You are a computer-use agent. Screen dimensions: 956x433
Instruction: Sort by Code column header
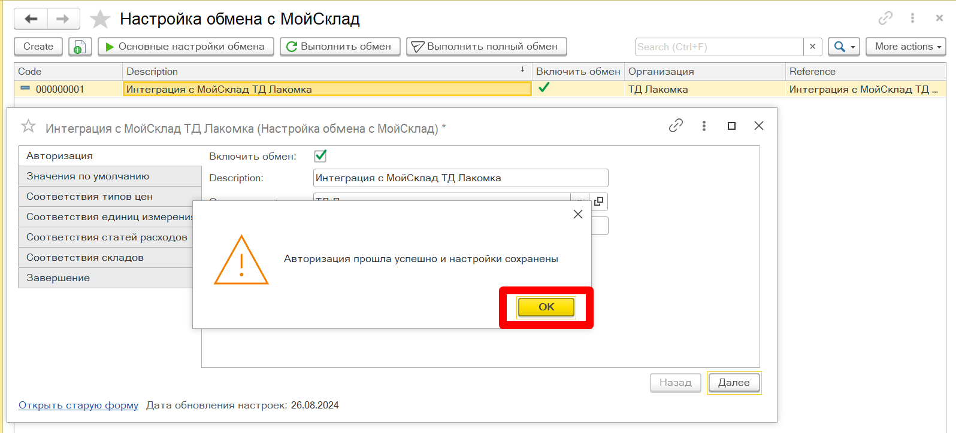click(x=68, y=71)
